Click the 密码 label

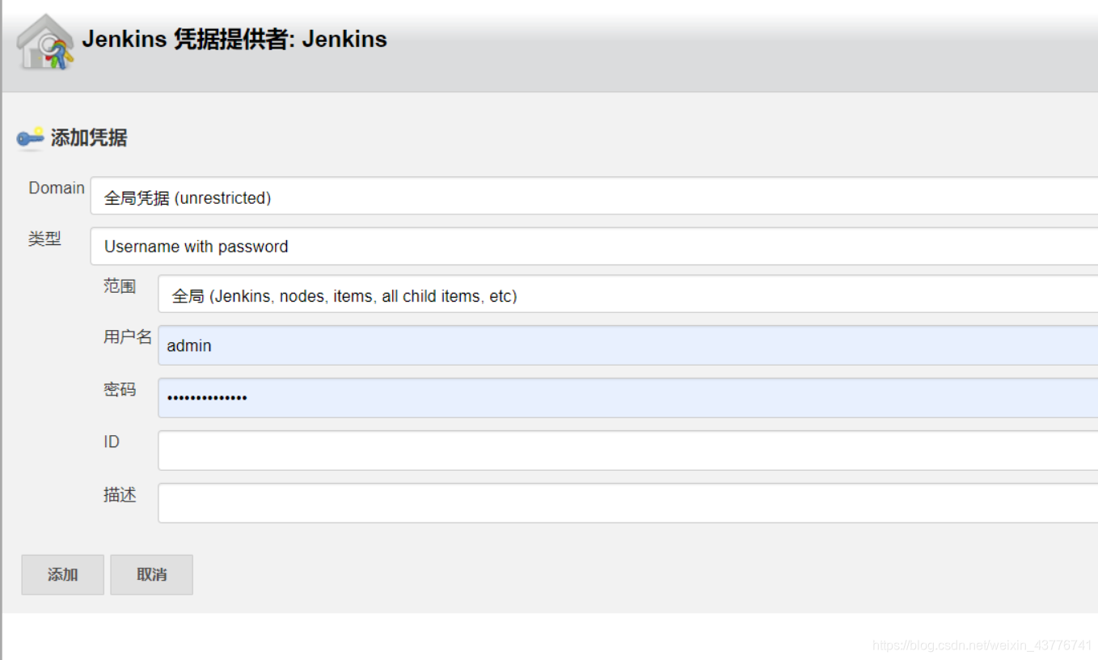[120, 389]
